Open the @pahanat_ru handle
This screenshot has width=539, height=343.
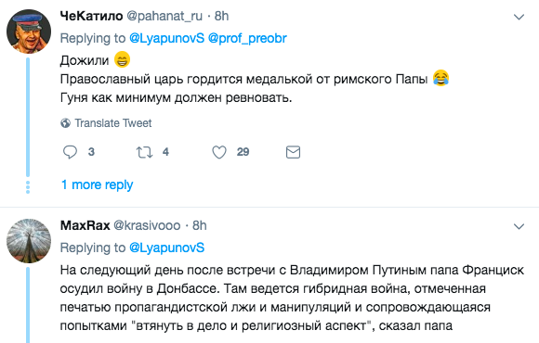[164, 16]
